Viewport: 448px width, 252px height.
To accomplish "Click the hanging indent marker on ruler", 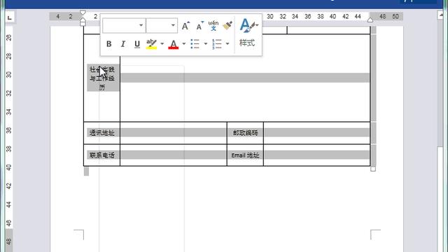I will [83, 20].
